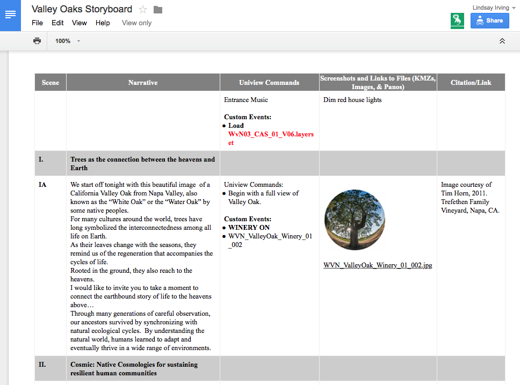Image resolution: width=520 pixels, height=385 pixels.
Task: Click the WINERY ON bullet text
Action: pos(249,228)
